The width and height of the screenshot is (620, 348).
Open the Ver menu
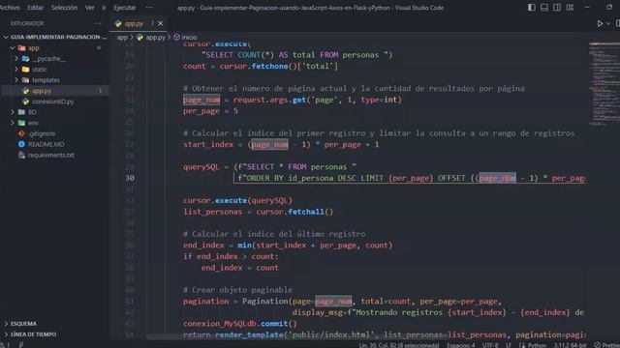coord(90,8)
